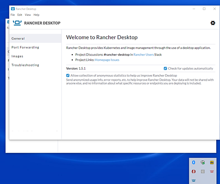220x184 pixels.
Task: Open the File menu
Action: point(12,15)
